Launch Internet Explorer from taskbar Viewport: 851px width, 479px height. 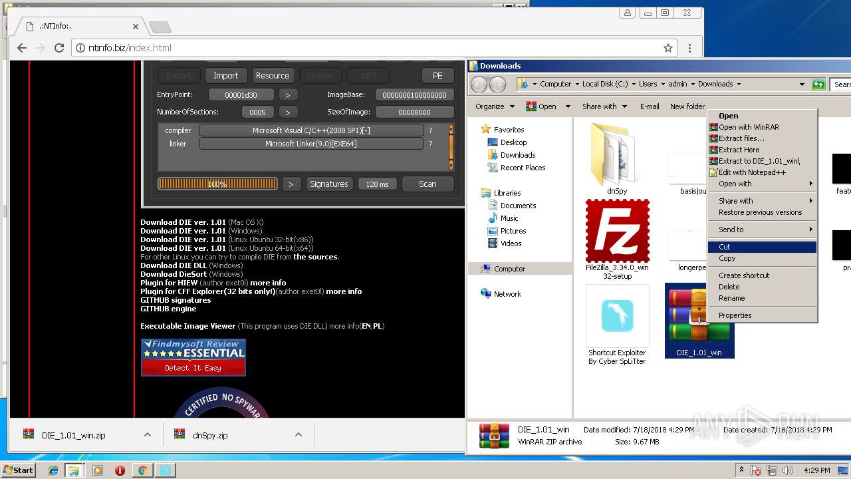click(x=53, y=470)
